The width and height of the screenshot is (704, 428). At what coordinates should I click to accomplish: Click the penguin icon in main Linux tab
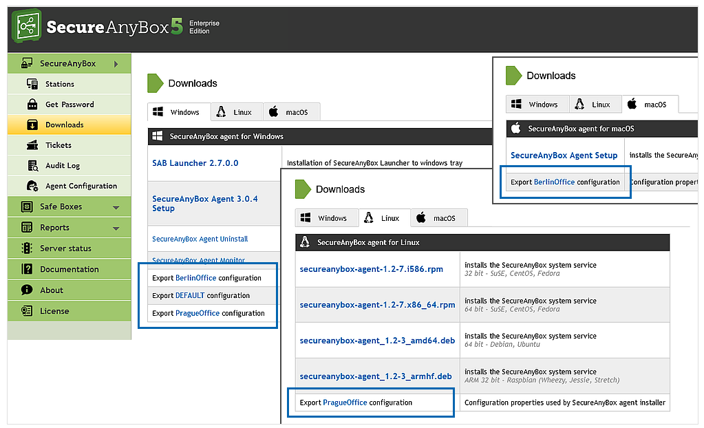pyautogui.click(x=221, y=111)
